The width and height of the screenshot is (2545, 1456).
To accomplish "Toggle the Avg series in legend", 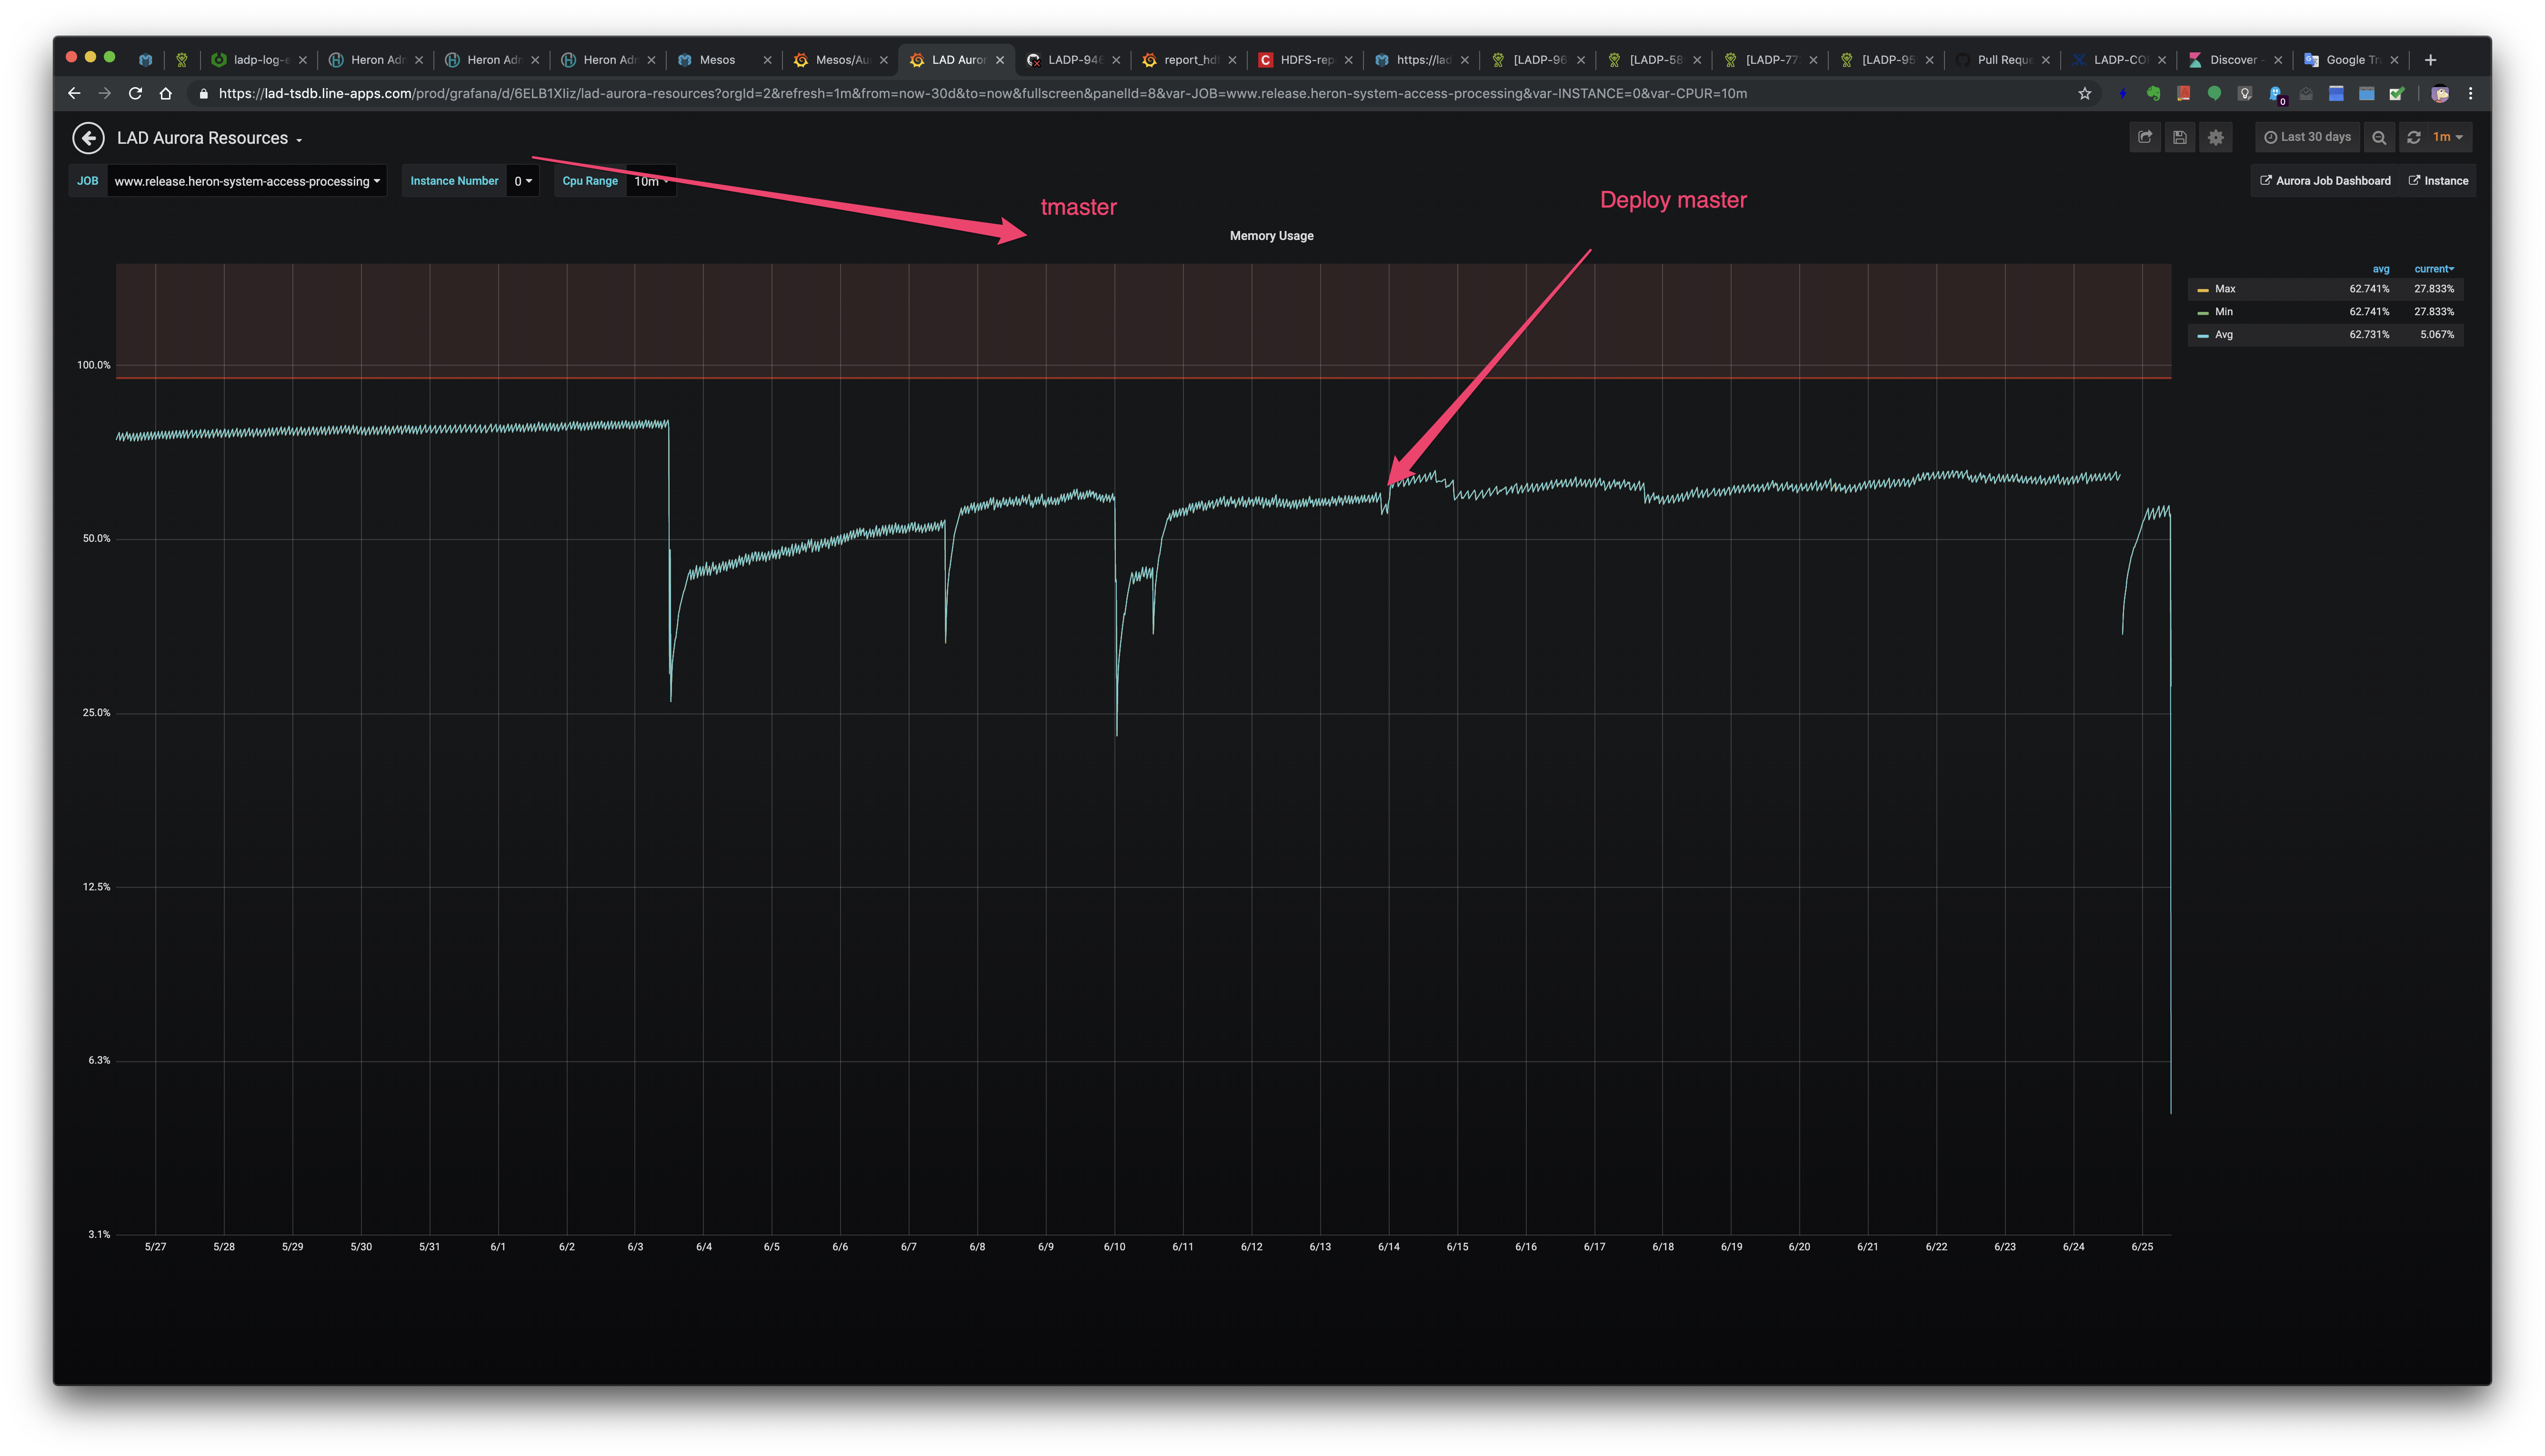I will 2224,335.
